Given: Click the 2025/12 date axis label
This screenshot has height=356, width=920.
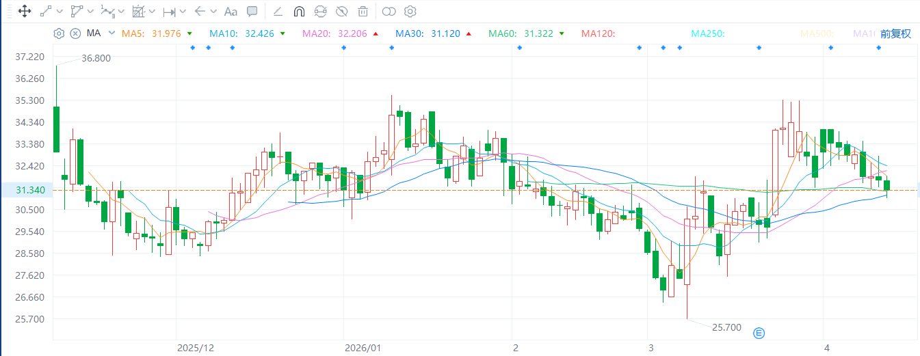Looking at the screenshot, I should click(x=196, y=348).
